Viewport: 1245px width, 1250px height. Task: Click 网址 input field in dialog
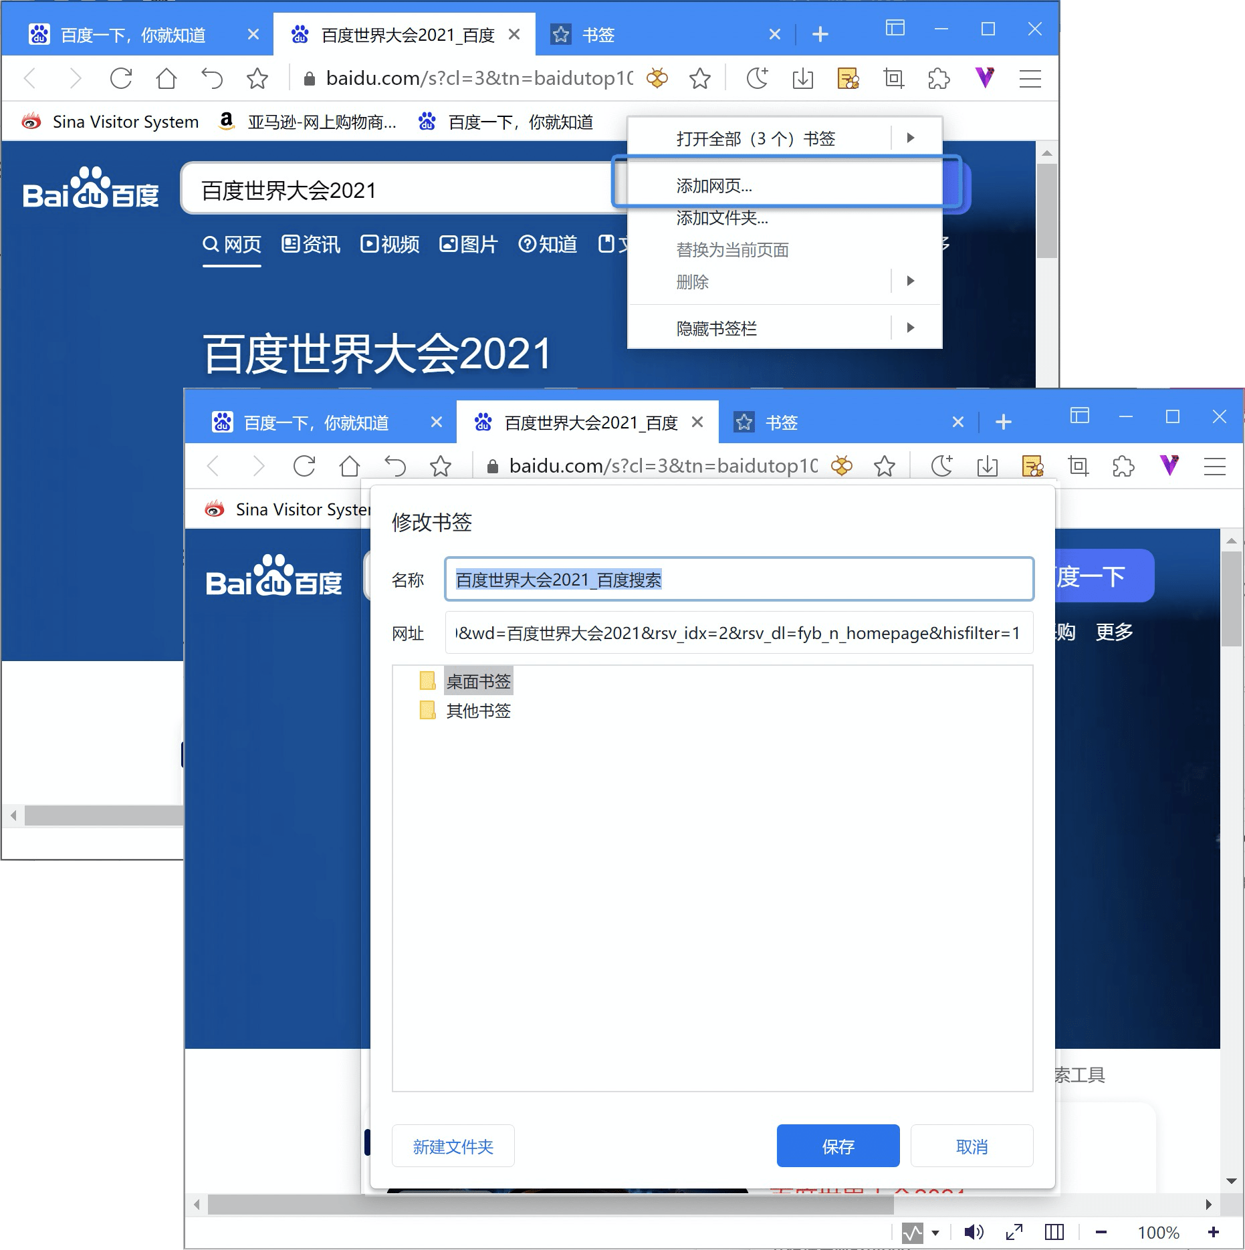(x=739, y=632)
